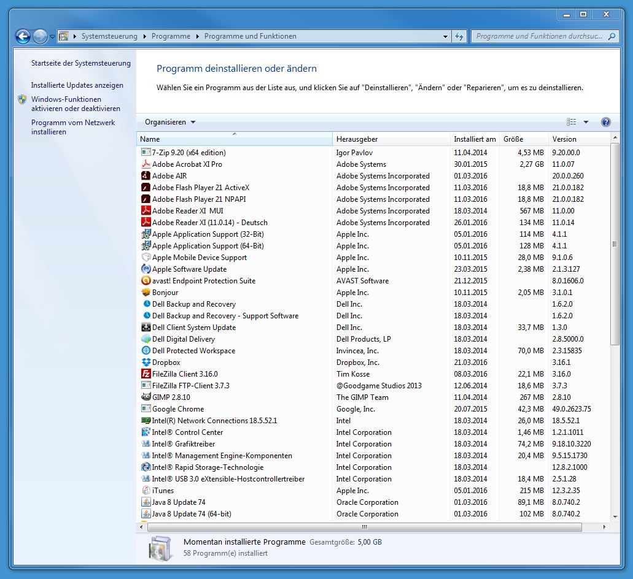The height and width of the screenshot is (579, 633).
Task: Click the Dell Digital Delivery icon
Action: [146, 339]
